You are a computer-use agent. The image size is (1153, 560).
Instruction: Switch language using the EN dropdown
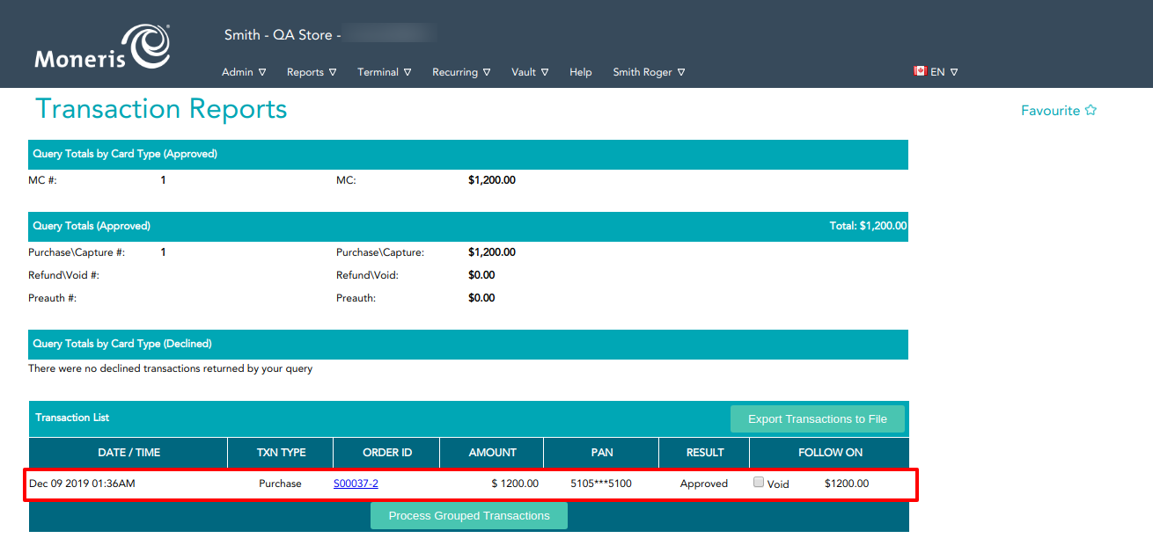[944, 72]
